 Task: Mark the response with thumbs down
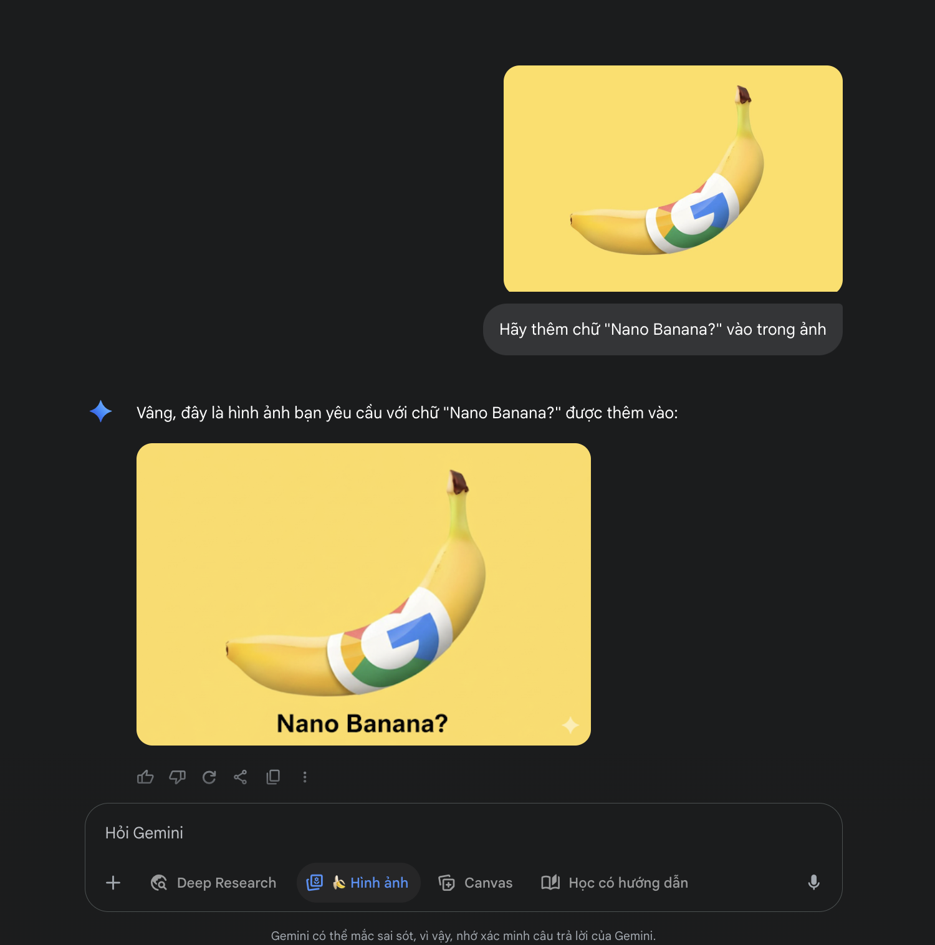click(178, 777)
